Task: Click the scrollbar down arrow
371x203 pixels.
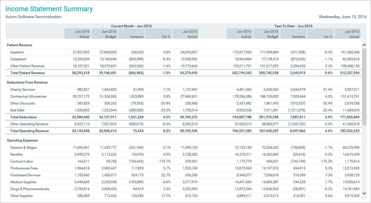Action: [x=364, y=194]
